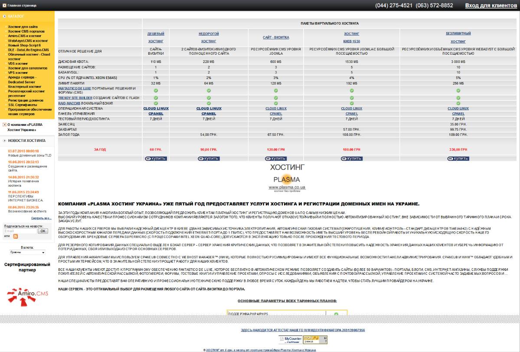Buy the Дешевый хостинг plan for 60 грн
Image resolution: width=520 pixels, height=352 pixels.
[156, 158]
